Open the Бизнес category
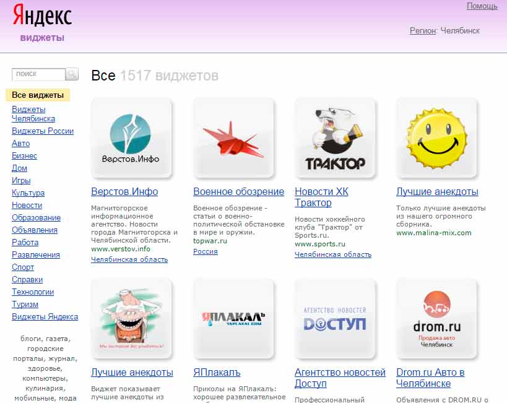Viewport: 507px width, 403px height. pyautogui.click(x=24, y=155)
